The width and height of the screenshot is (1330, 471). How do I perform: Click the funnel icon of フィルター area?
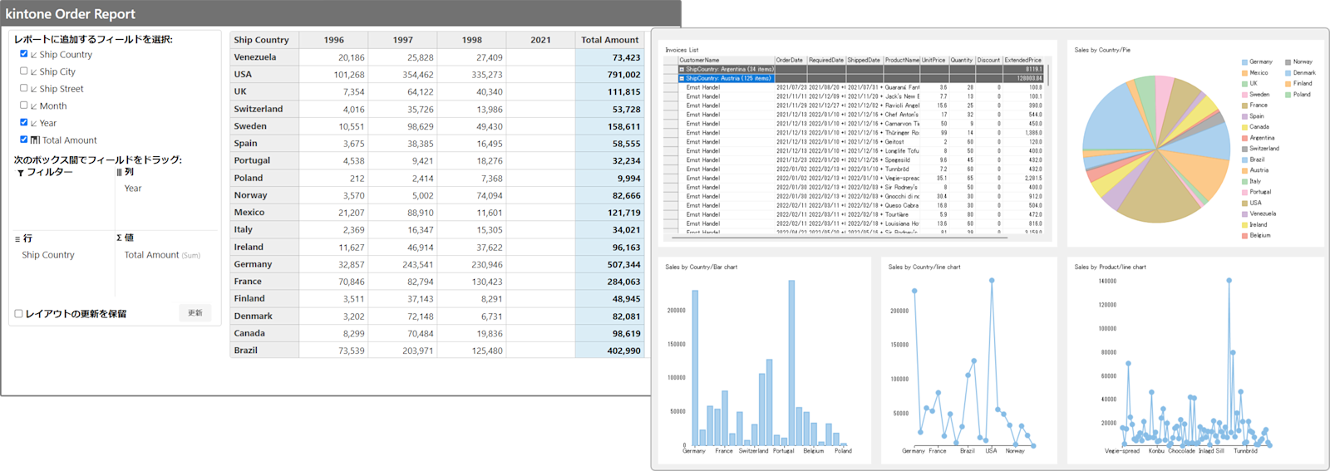click(x=20, y=173)
